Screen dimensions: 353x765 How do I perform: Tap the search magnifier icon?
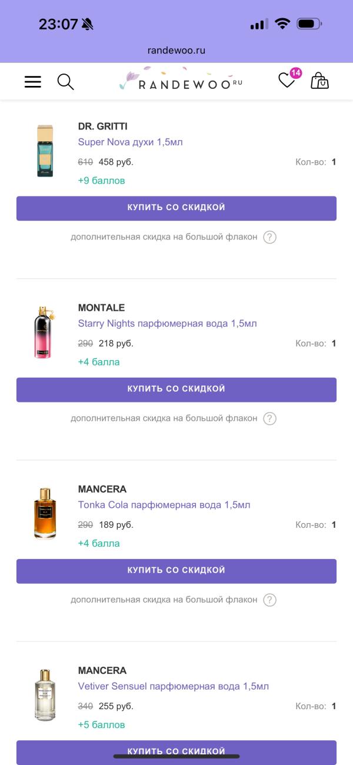(65, 82)
